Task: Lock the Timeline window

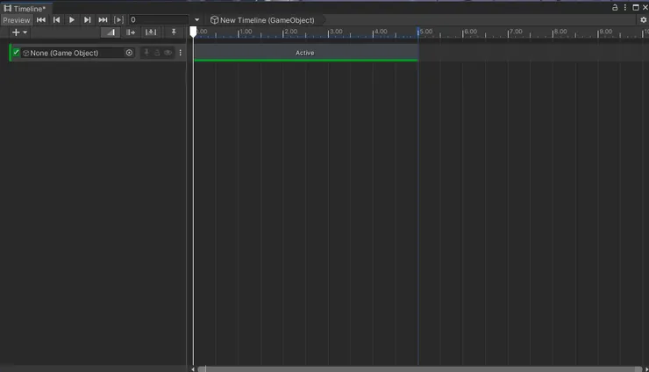Action: pyautogui.click(x=615, y=7)
